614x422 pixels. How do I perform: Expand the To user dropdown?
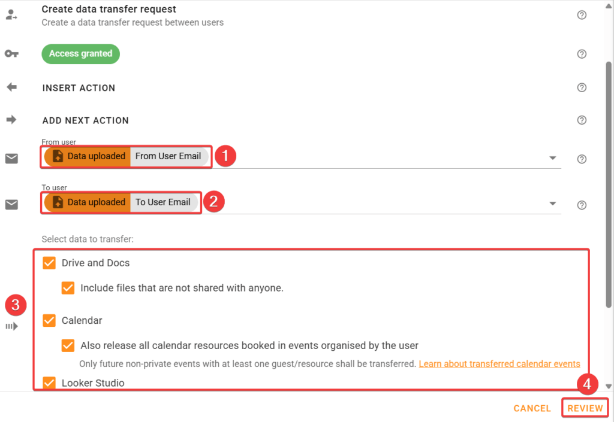pos(552,204)
